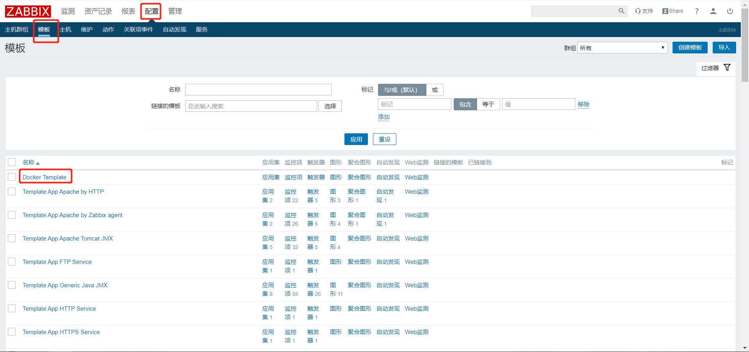Check Template App HTTPS Service row
The image size is (749, 352).
point(12,332)
